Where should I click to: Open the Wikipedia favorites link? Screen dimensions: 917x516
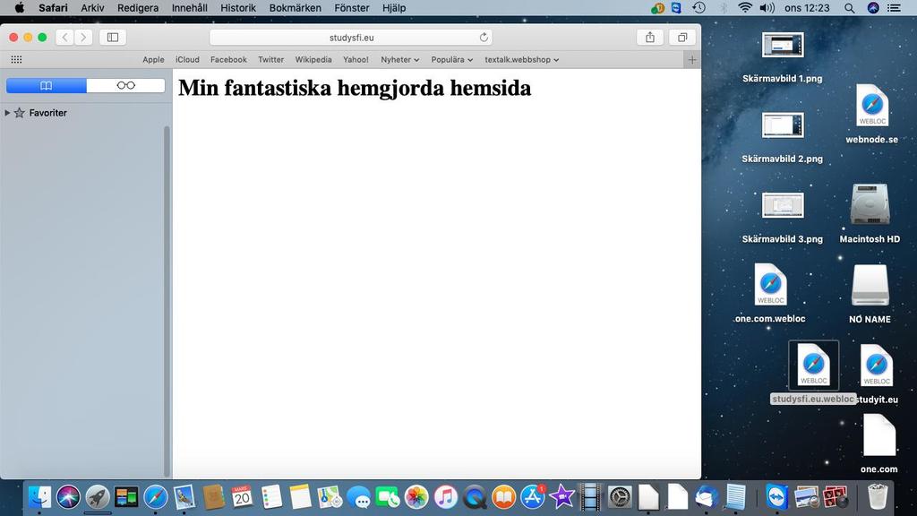click(x=313, y=60)
